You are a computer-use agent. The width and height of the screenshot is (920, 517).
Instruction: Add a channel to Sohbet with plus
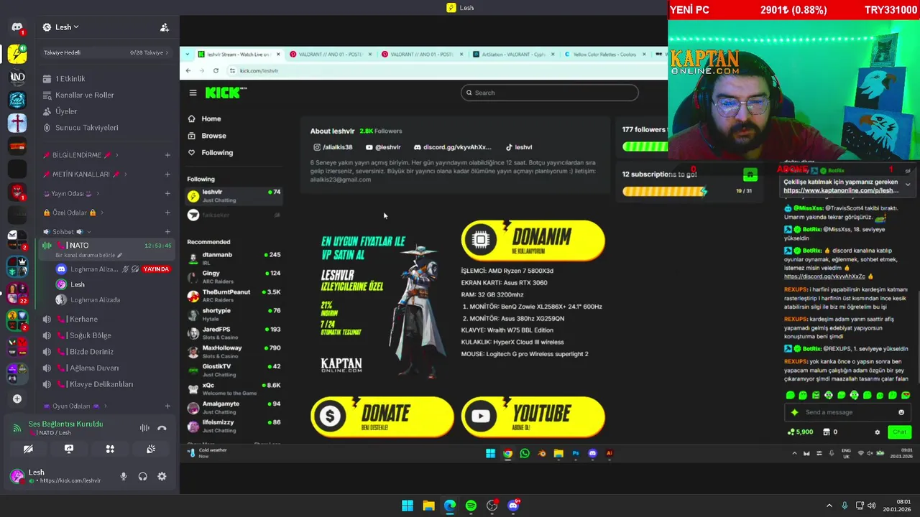click(x=167, y=232)
